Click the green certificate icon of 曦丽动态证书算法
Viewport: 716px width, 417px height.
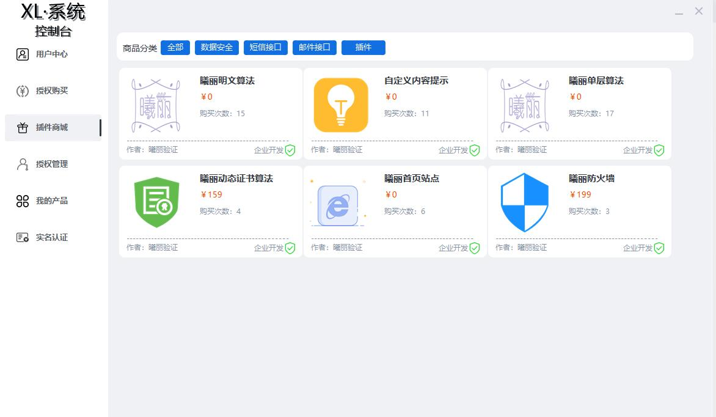click(156, 203)
